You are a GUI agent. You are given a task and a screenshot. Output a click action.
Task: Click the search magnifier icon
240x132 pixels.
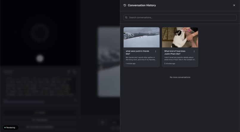point(126,18)
